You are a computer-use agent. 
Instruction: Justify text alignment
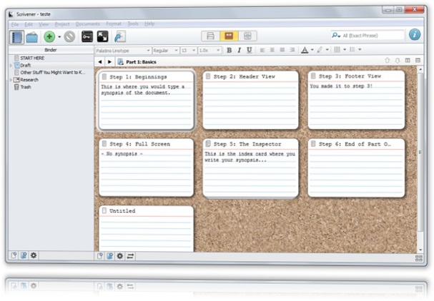[282, 50]
